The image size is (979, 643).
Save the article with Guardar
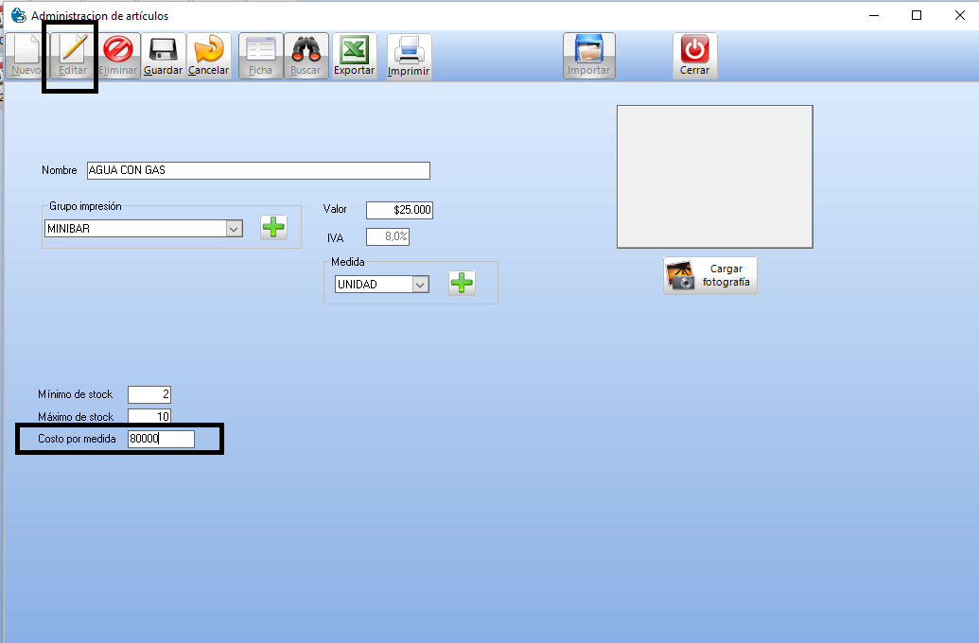(x=163, y=56)
